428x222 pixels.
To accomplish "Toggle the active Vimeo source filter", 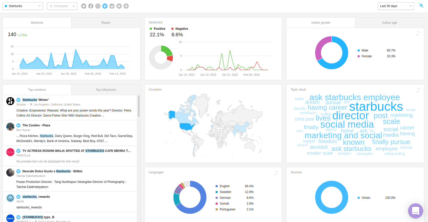I will [105, 6].
